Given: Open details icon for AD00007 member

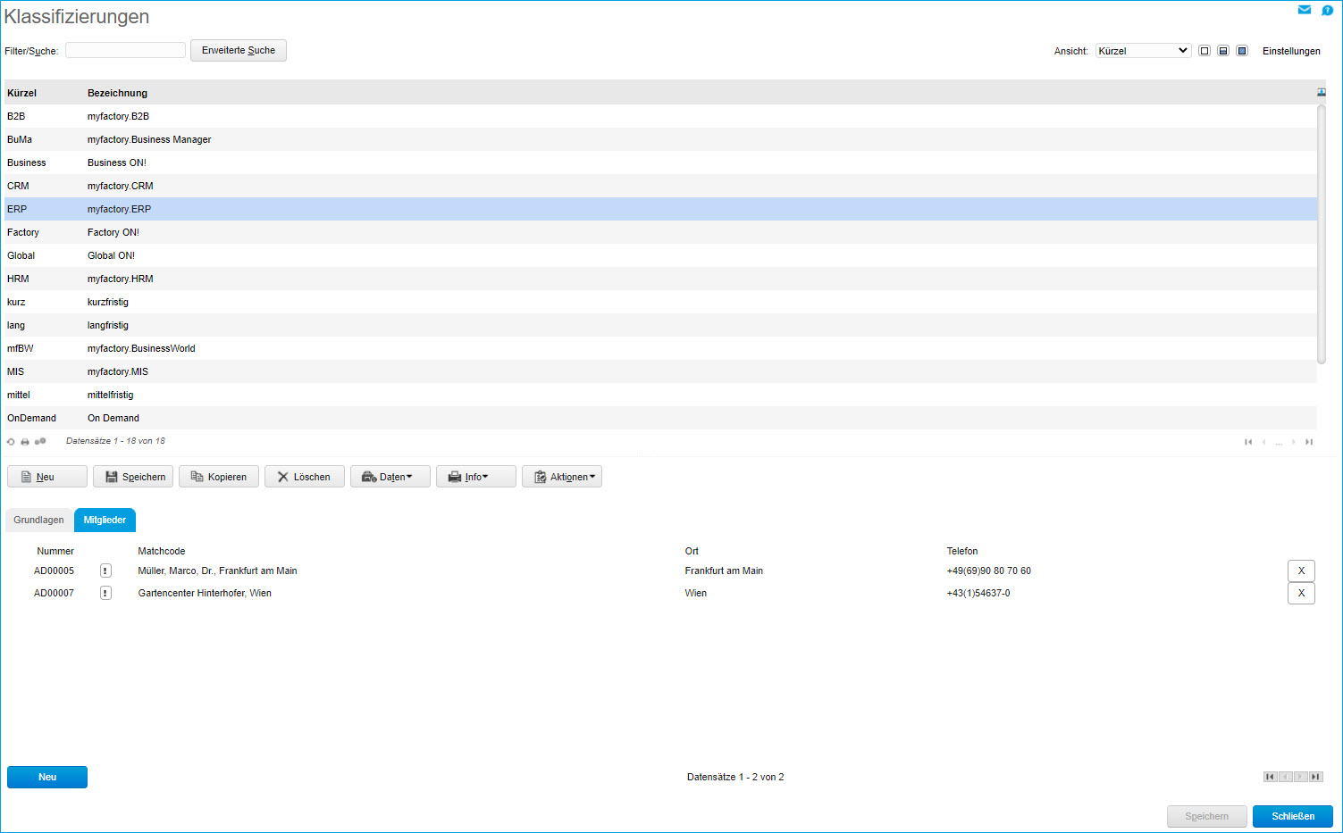Looking at the screenshot, I should [x=105, y=593].
